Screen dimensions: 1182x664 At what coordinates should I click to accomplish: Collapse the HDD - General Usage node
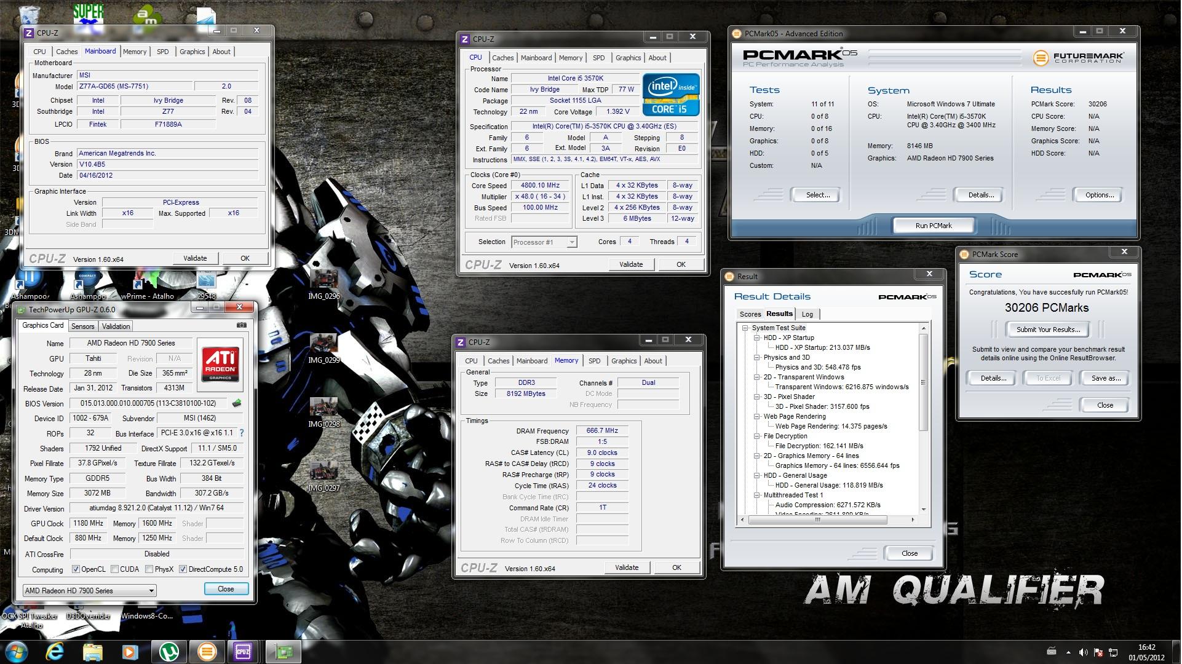[x=757, y=476]
